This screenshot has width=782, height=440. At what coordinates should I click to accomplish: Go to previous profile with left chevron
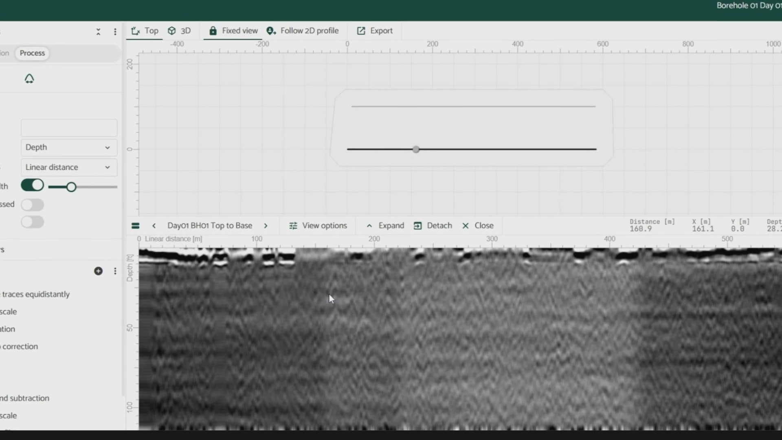click(154, 226)
